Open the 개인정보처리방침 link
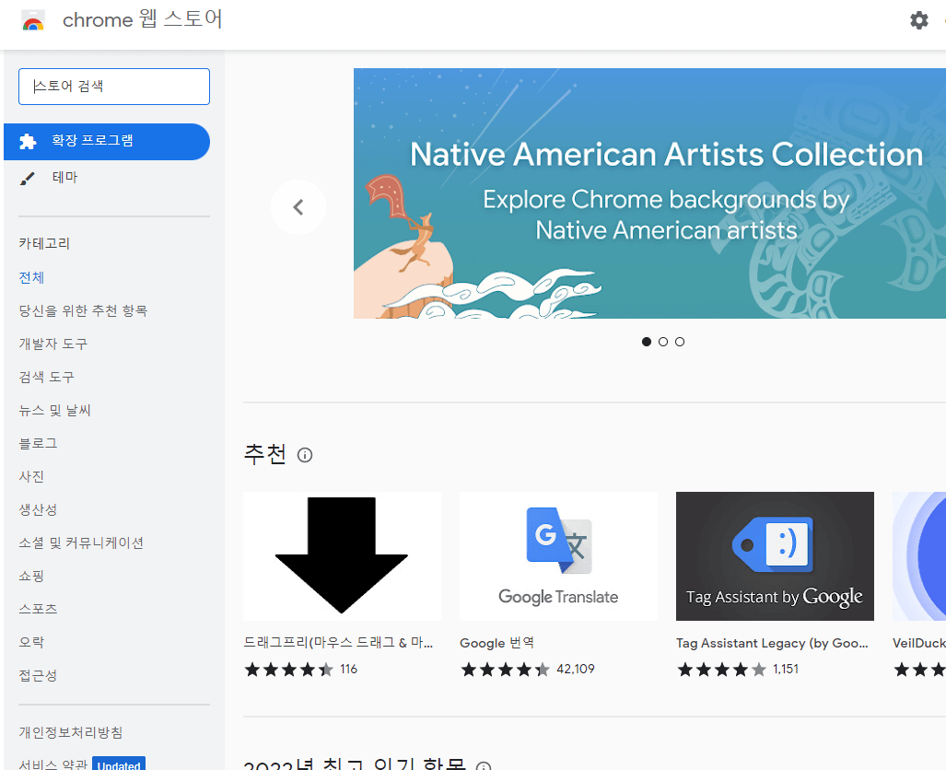 click(71, 732)
